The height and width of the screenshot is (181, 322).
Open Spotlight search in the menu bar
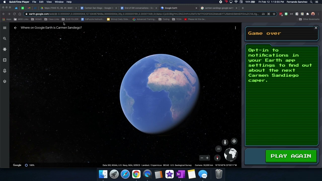pos(311,2)
